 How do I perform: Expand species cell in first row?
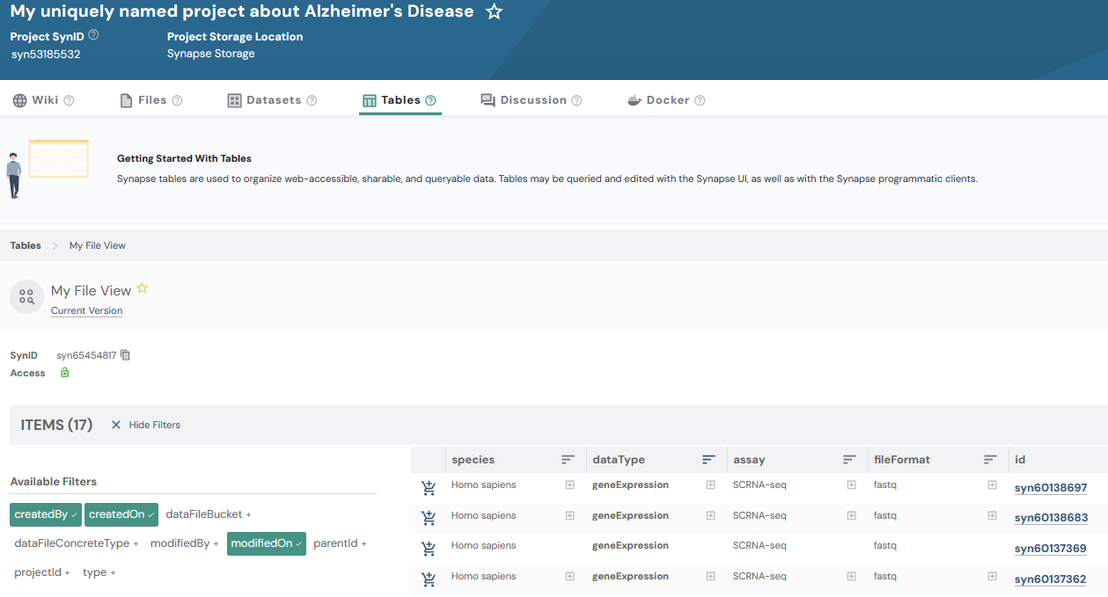[569, 485]
